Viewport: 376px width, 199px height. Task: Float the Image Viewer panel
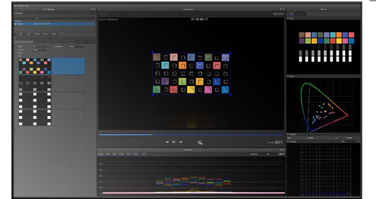281,9
